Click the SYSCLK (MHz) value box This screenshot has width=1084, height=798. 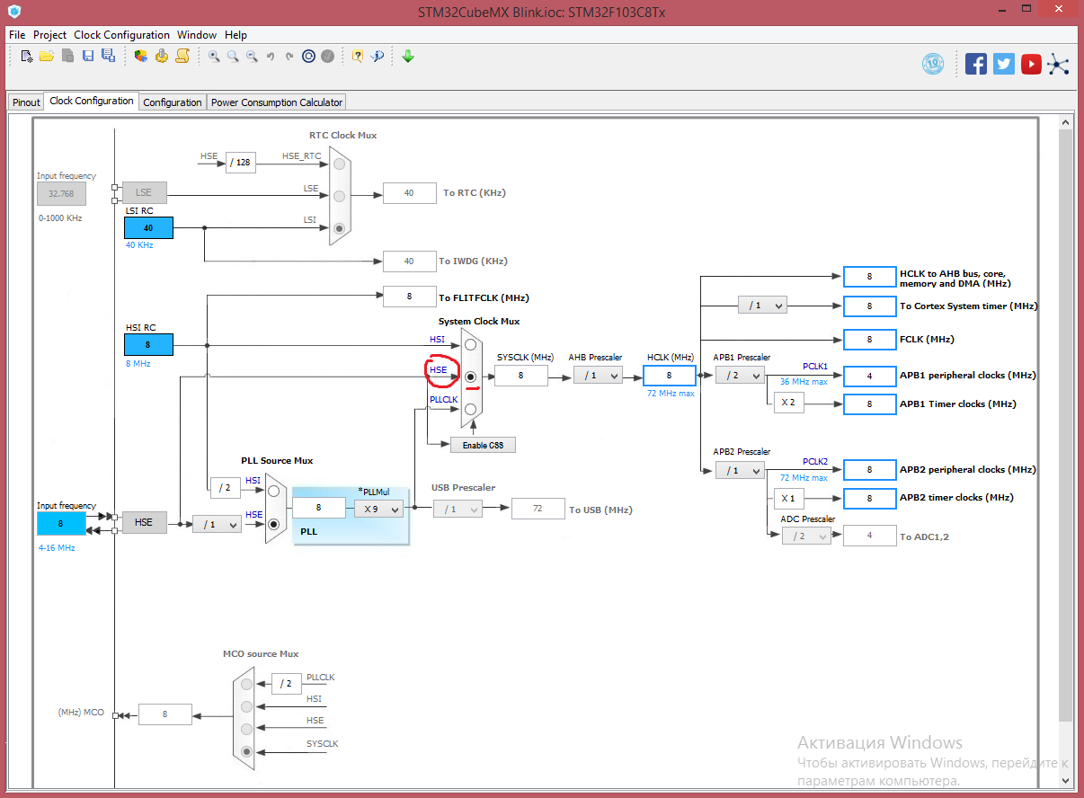[x=521, y=376]
